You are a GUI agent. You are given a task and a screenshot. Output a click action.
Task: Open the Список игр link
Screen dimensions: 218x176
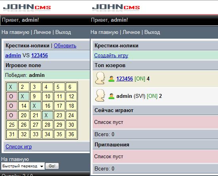(19, 146)
